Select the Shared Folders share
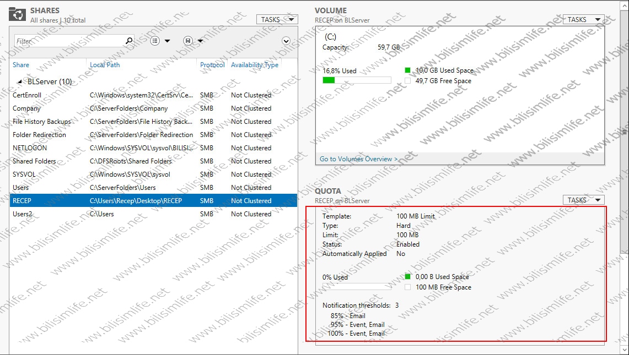The width and height of the screenshot is (629, 355). (x=153, y=161)
